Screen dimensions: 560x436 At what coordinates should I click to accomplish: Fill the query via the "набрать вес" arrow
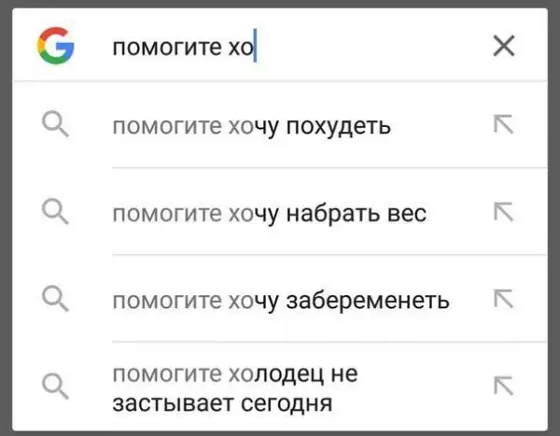503,213
